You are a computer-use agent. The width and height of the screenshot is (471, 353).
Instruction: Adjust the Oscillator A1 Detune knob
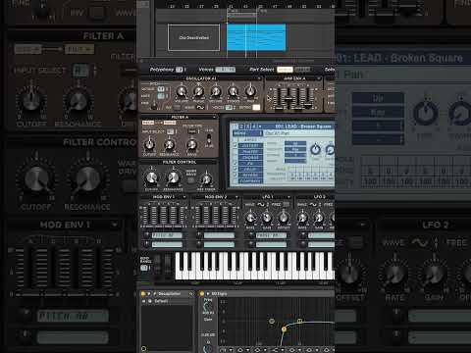216,92
